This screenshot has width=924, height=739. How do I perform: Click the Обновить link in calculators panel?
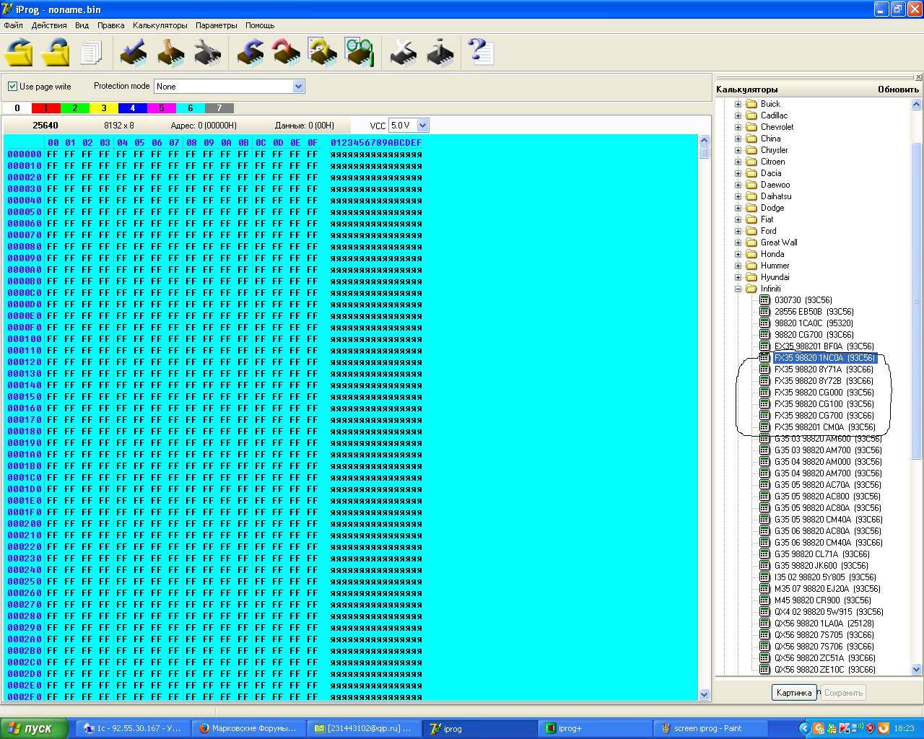pos(898,89)
